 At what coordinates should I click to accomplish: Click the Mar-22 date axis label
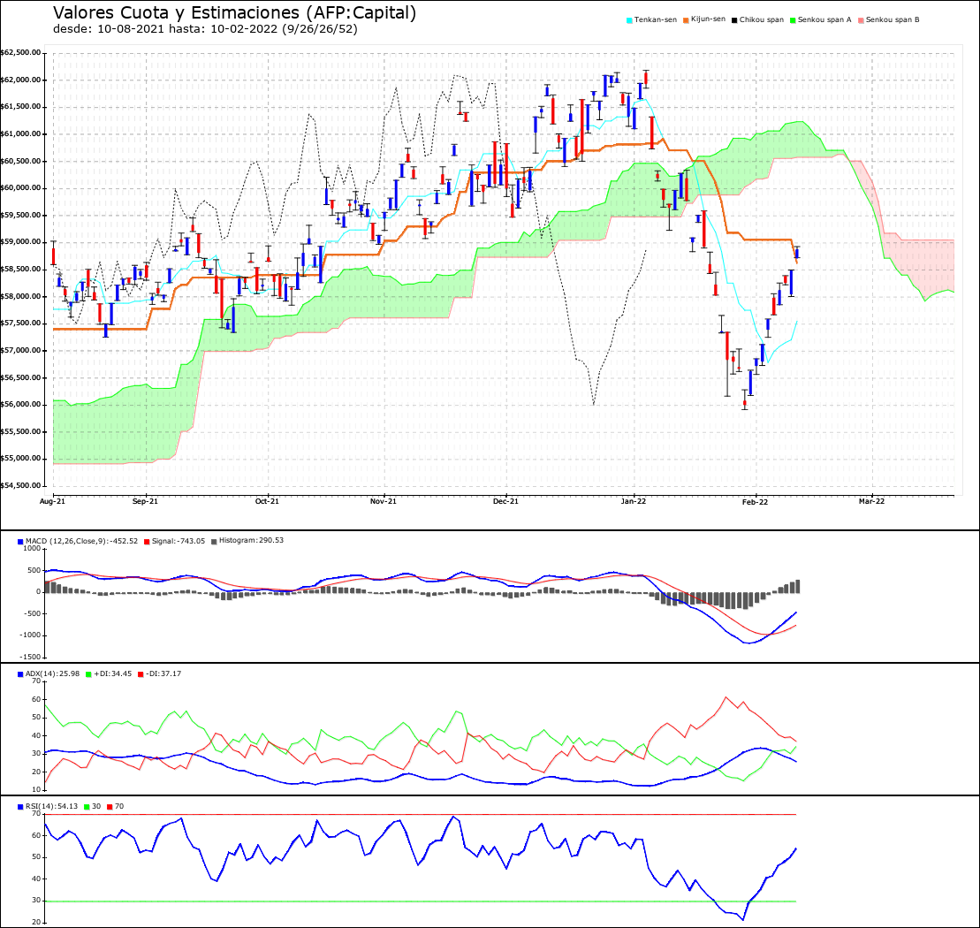click(x=871, y=501)
